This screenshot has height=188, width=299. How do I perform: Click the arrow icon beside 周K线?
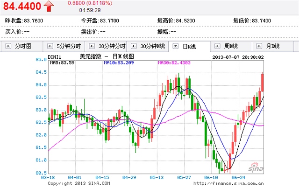click(x=218, y=46)
